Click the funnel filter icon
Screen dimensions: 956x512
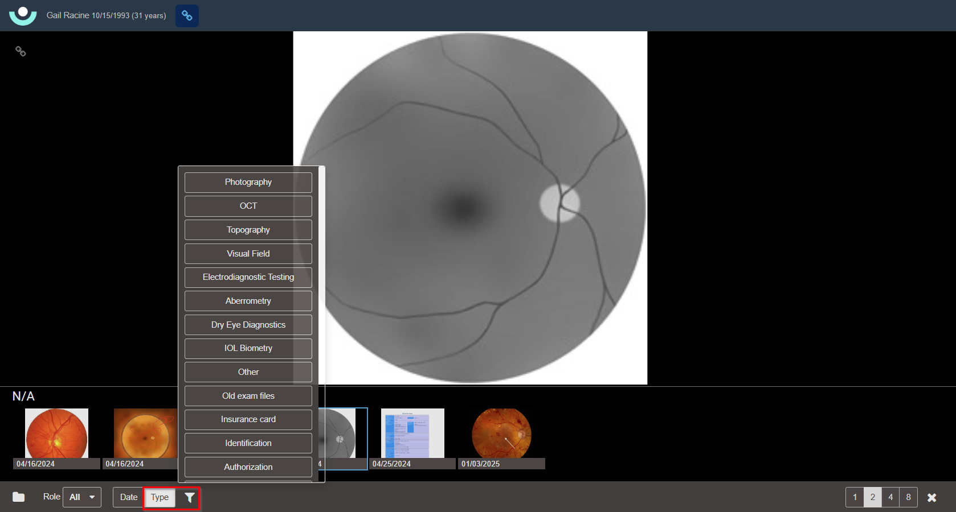(x=190, y=498)
